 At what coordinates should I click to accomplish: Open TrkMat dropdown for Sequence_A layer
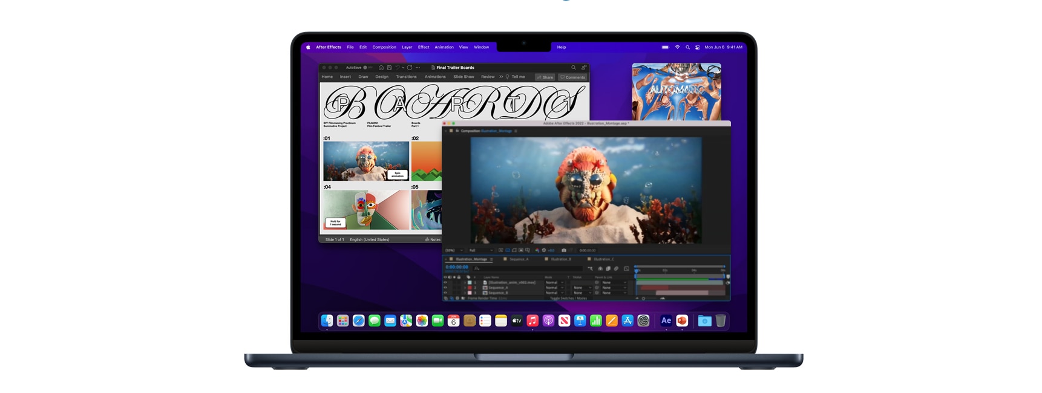[583, 288]
